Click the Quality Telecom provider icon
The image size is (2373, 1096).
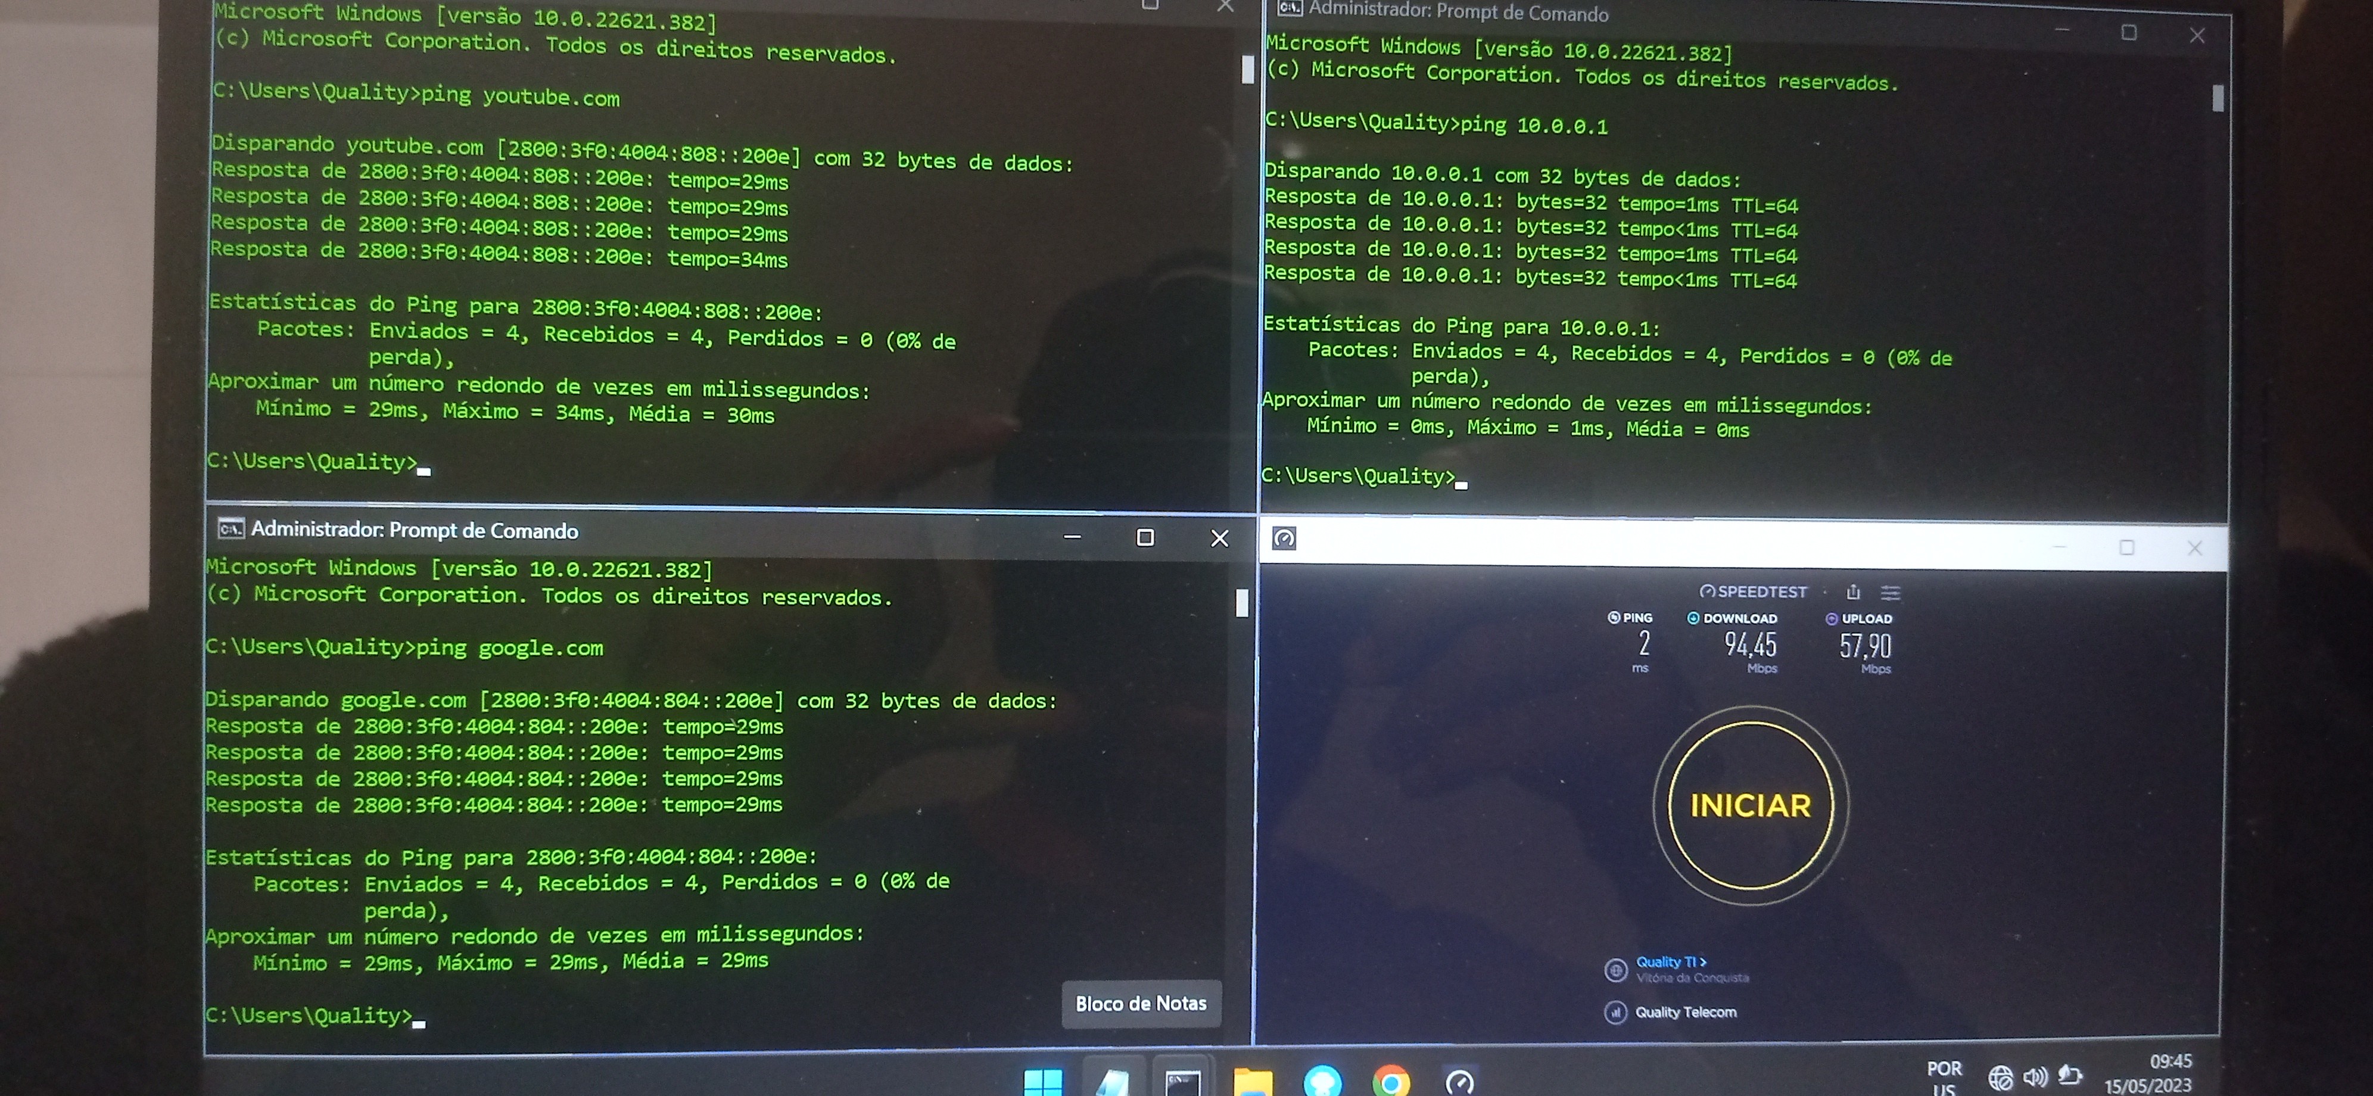coord(1615,1012)
